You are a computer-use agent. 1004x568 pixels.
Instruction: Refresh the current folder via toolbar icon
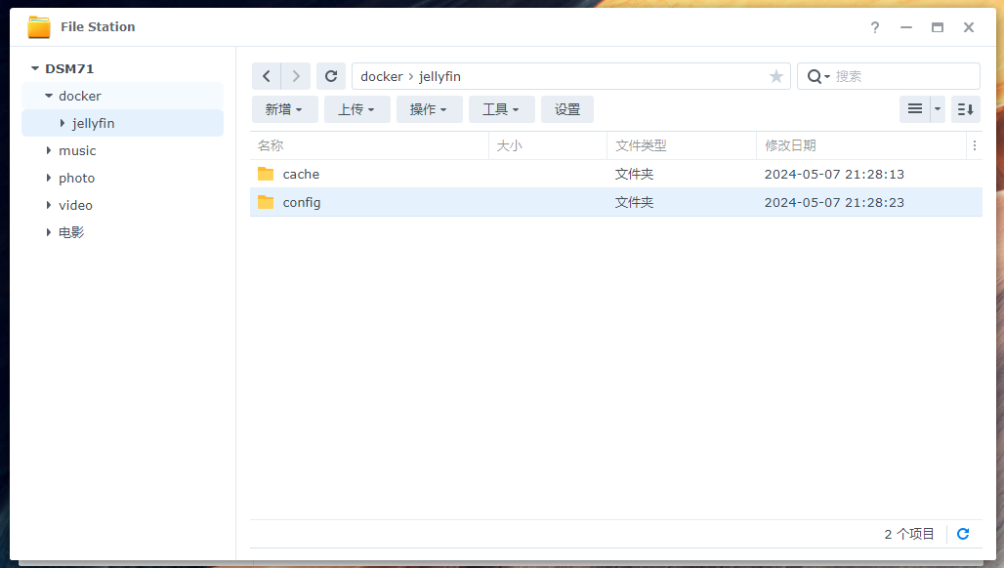[331, 76]
